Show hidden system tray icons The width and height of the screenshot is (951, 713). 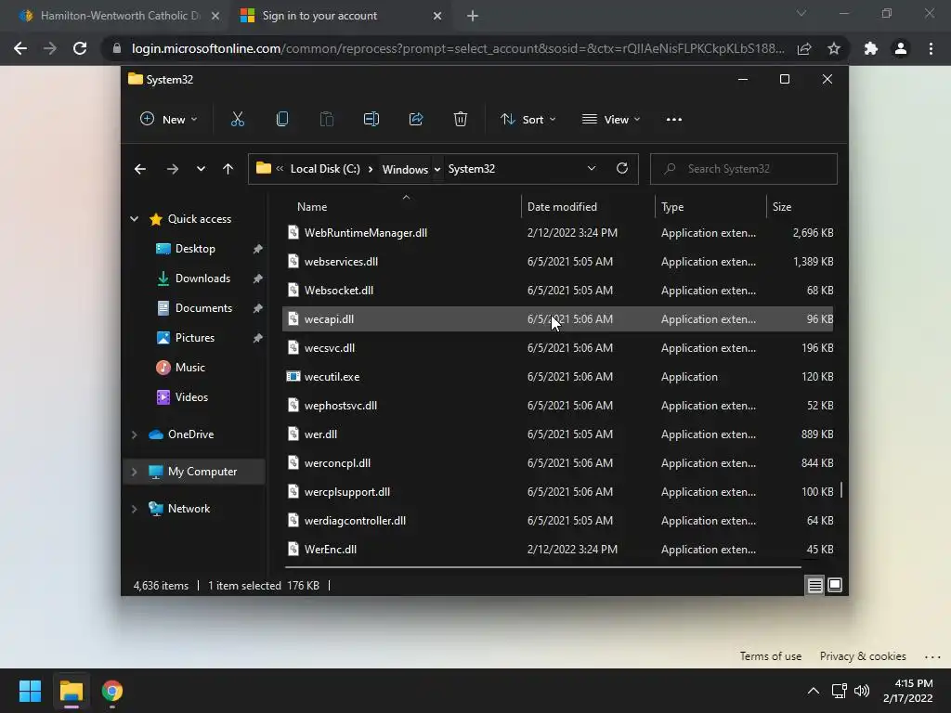pos(814,691)
